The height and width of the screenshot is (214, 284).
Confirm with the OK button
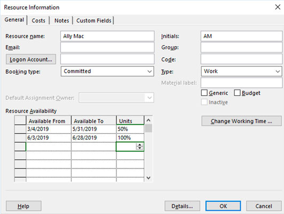click(x=223, y=206)
